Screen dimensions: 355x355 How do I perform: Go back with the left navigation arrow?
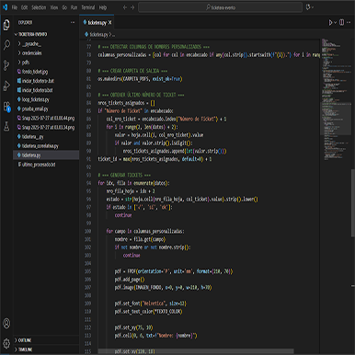point(125,7)
